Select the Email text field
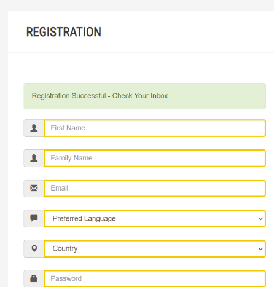274x287 pixels. pos(155,188)
